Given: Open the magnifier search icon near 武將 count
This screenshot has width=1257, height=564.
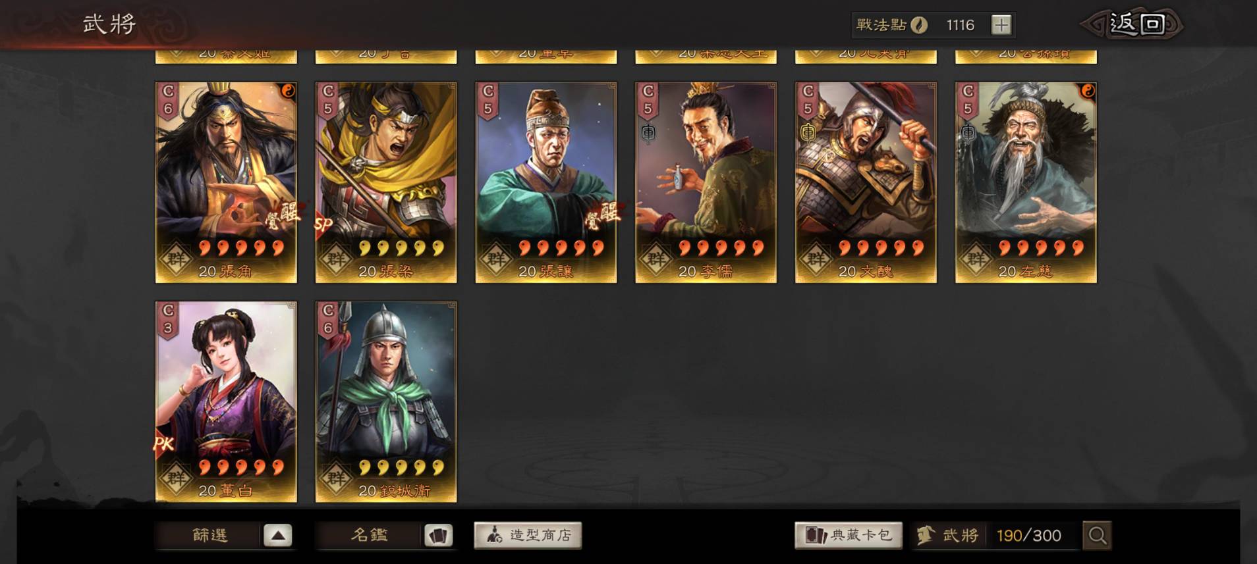Looking at the screenshot, I should click(x=1097, y=535).
